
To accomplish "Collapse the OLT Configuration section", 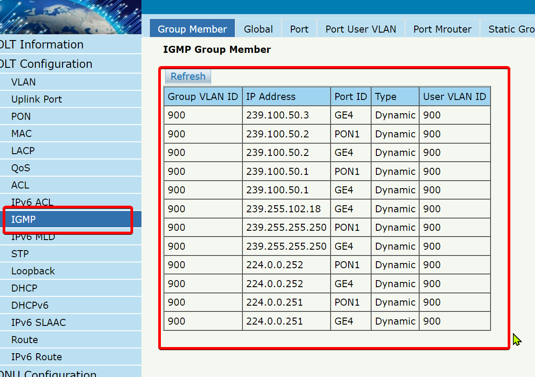I will (x=46, y=64).
